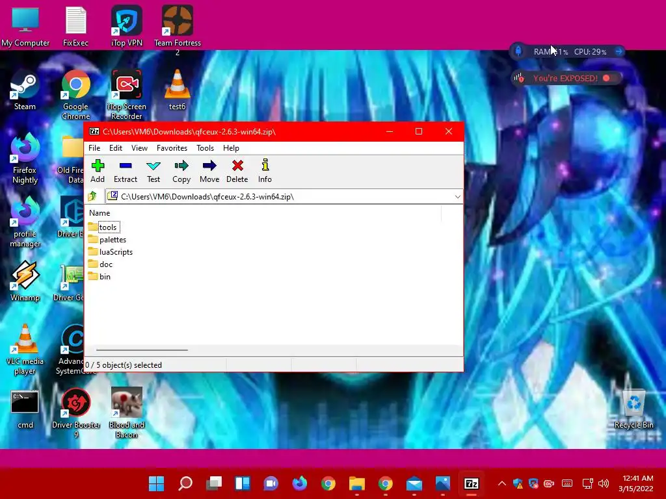Open the Help menu
This screenshot has width=666, height=499.
pos(231,148)
